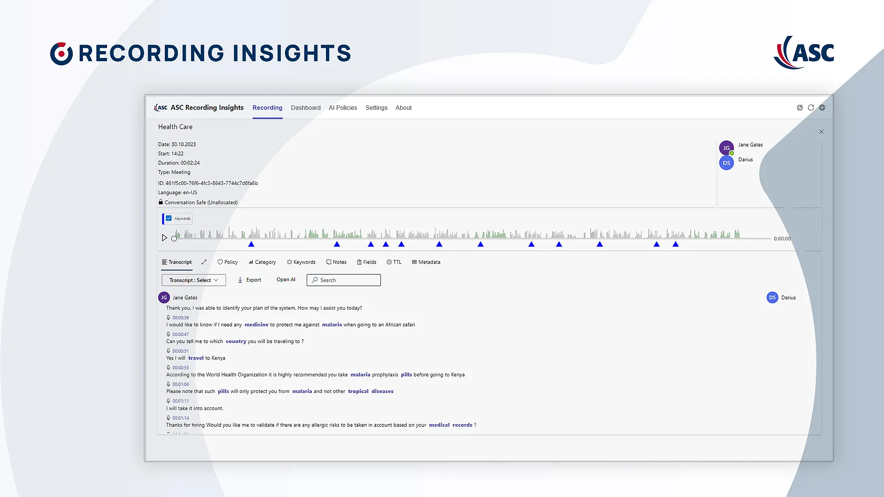Viewport: 884px width, 497px height.
Task: Go to Dashboard in top navigation
Action: pos(305,108)
